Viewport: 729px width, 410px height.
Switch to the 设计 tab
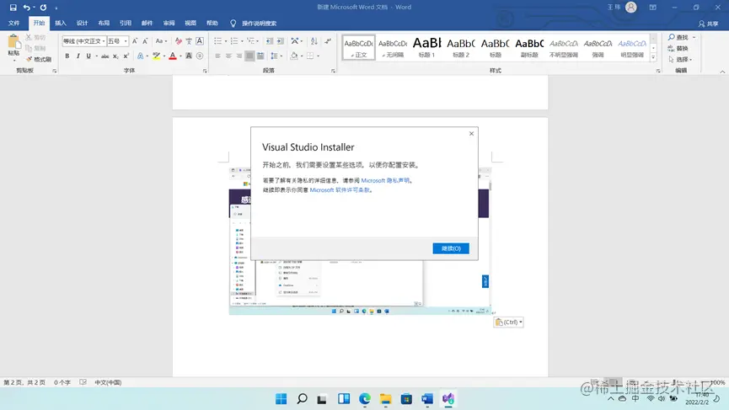[x=83, y=24]
